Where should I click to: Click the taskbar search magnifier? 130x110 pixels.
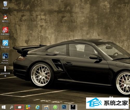point(11,107)
